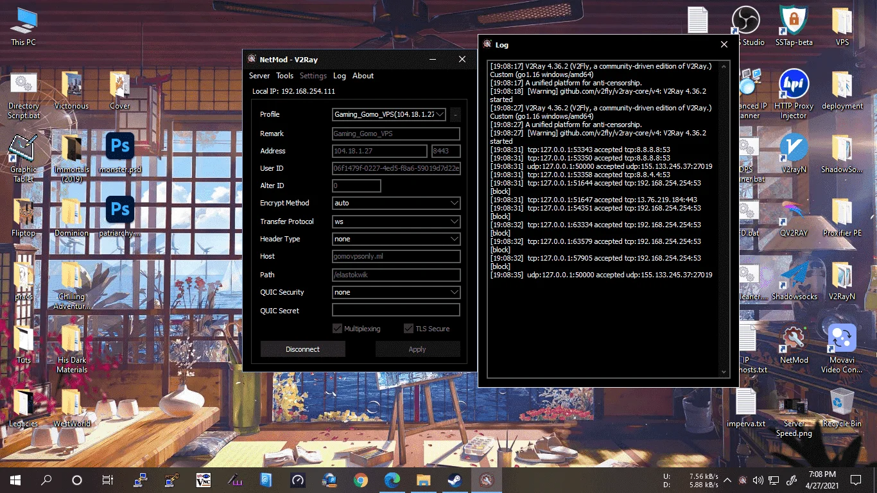
Task: Click the Disconnect button
Action: (x=302, y=349)
